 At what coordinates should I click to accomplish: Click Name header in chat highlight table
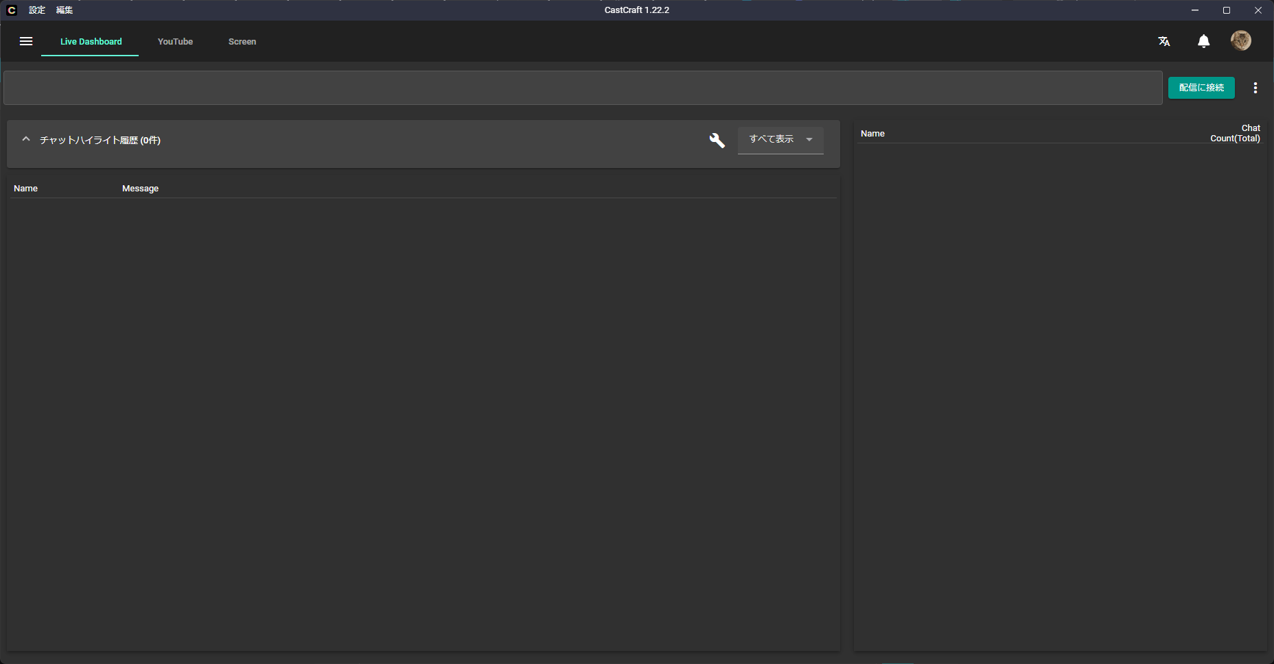26,189
